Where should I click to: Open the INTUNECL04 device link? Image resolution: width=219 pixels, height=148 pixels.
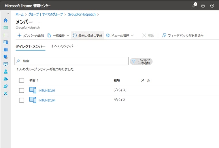click(x=47, y=100)
